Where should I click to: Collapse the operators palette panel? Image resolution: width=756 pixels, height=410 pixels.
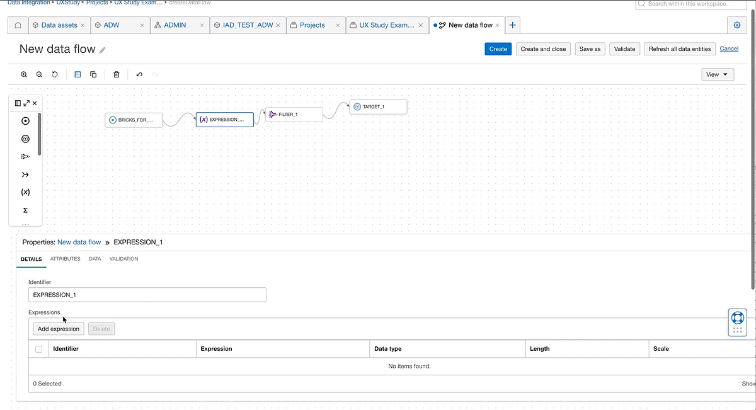(17, 103)
